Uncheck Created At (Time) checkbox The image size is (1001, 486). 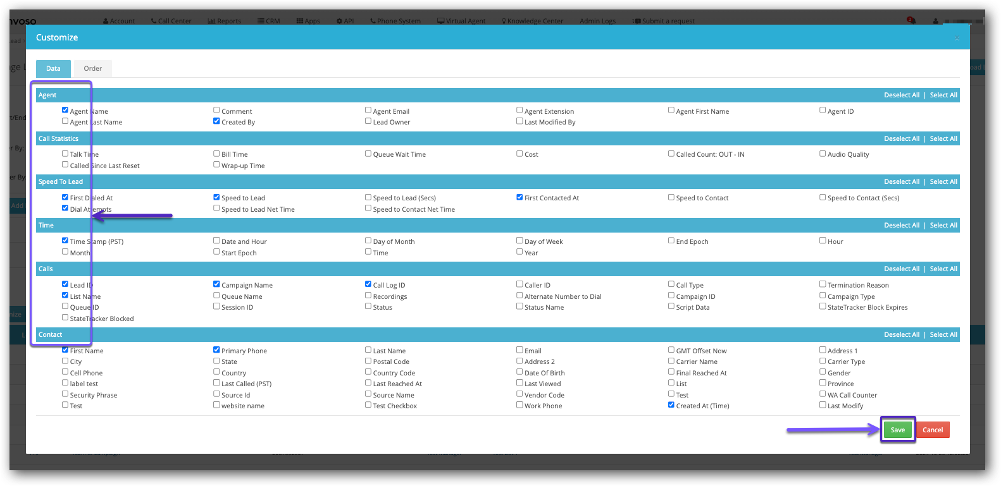(671, 404)
